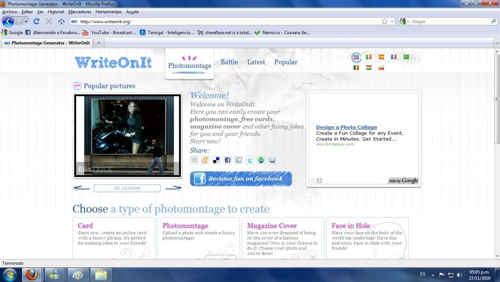This screenshot has height=282, width=500.
Task: Open the network tray icon
Action: (451, 275)
